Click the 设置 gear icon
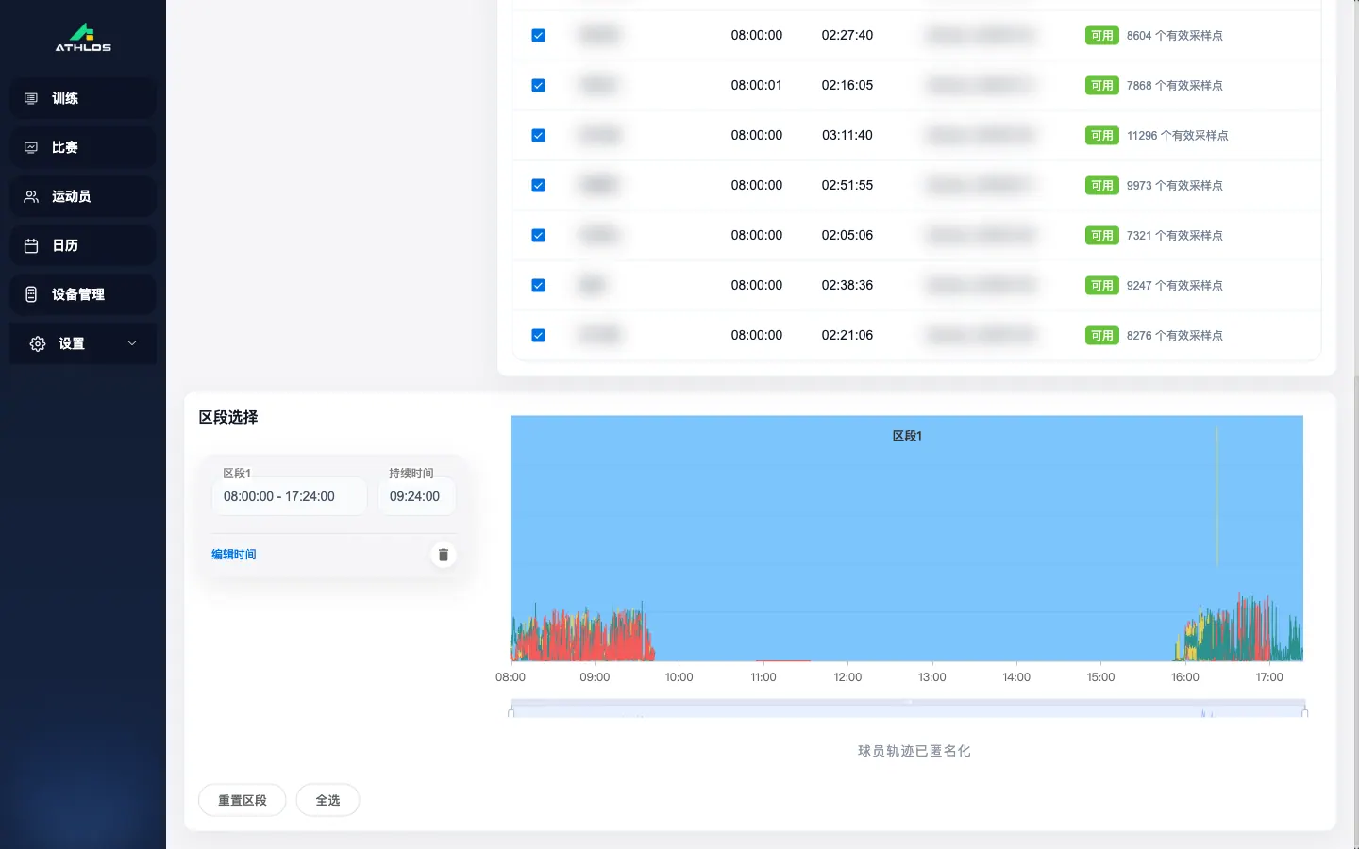The image size is (1359, 849). click(38, 343)
